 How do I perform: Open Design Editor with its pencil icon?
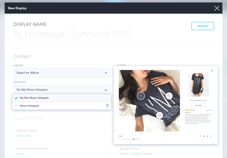point(209,149)
